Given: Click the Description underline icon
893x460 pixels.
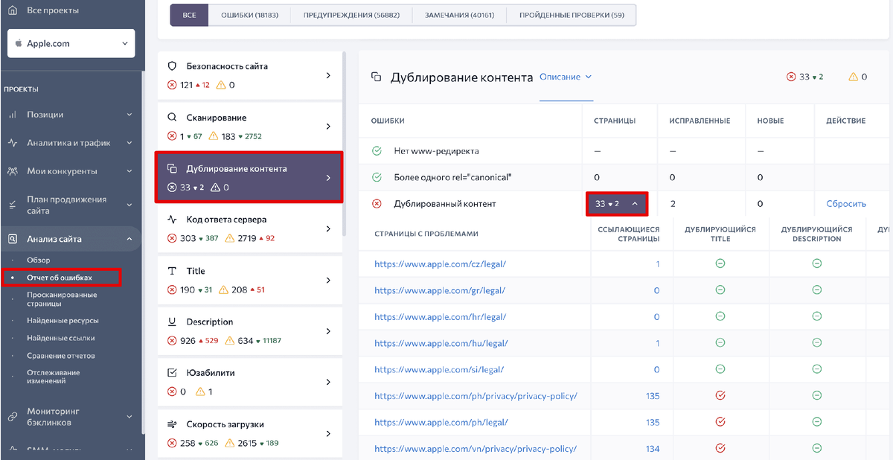Looking at the screenshot, I should 172,322.
